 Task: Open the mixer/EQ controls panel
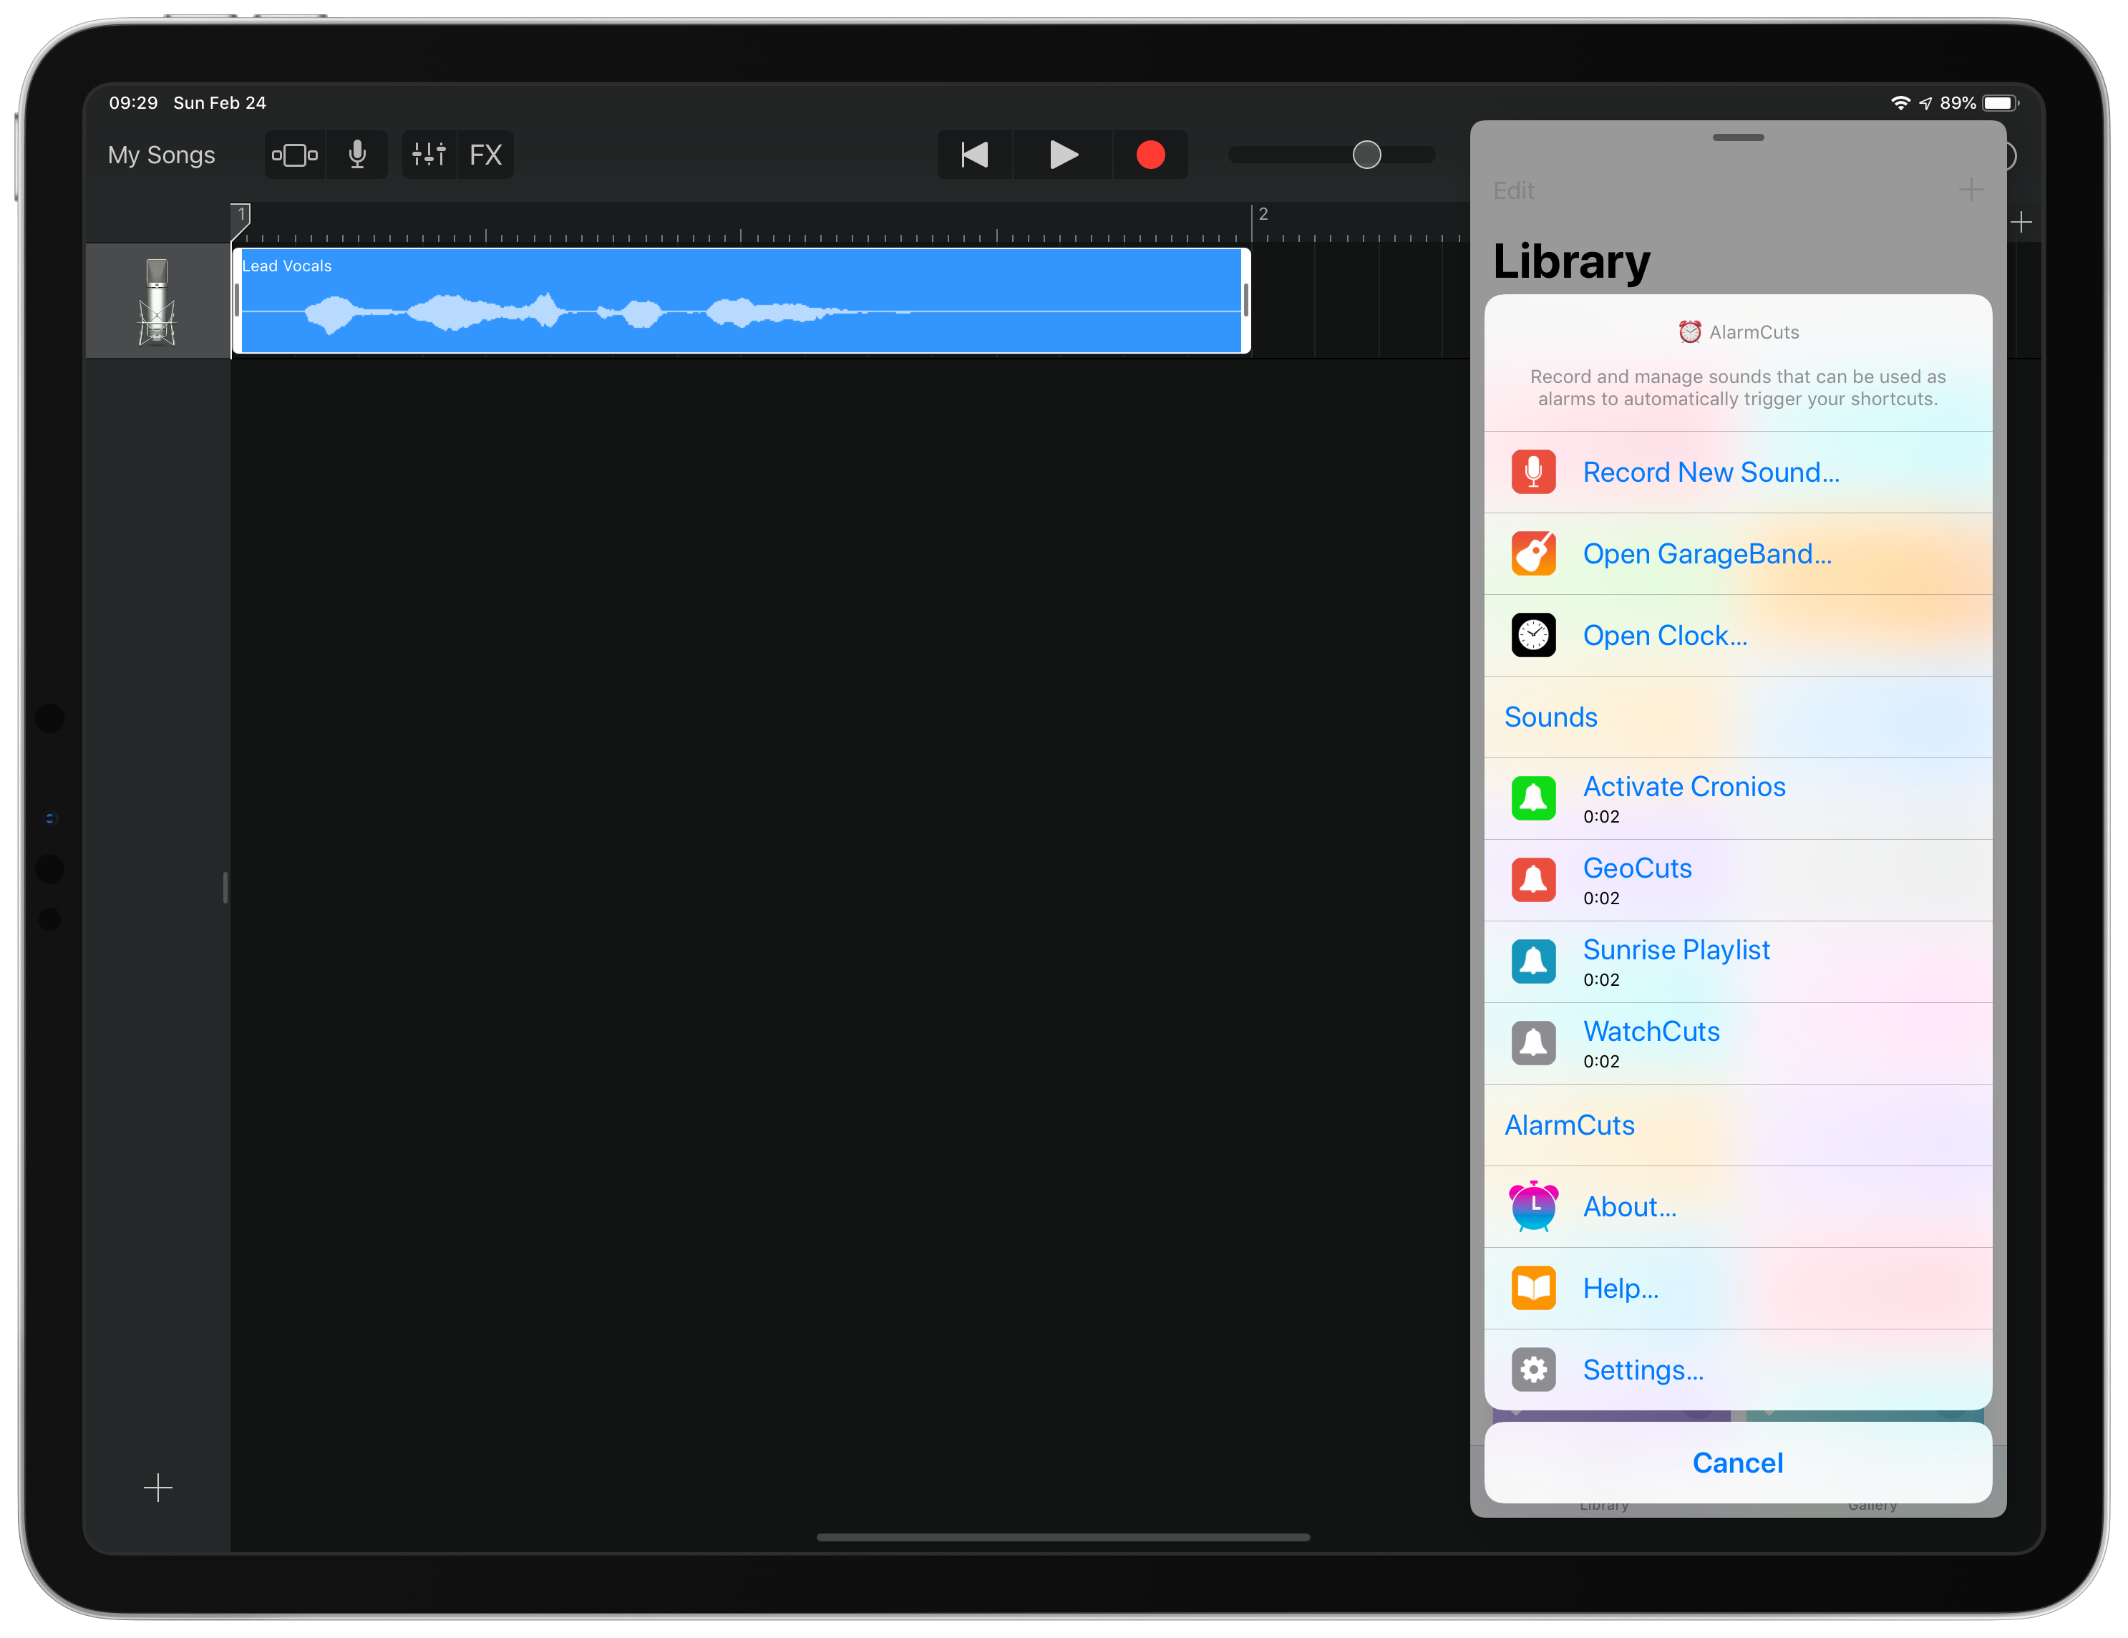(x=428, y=155)
